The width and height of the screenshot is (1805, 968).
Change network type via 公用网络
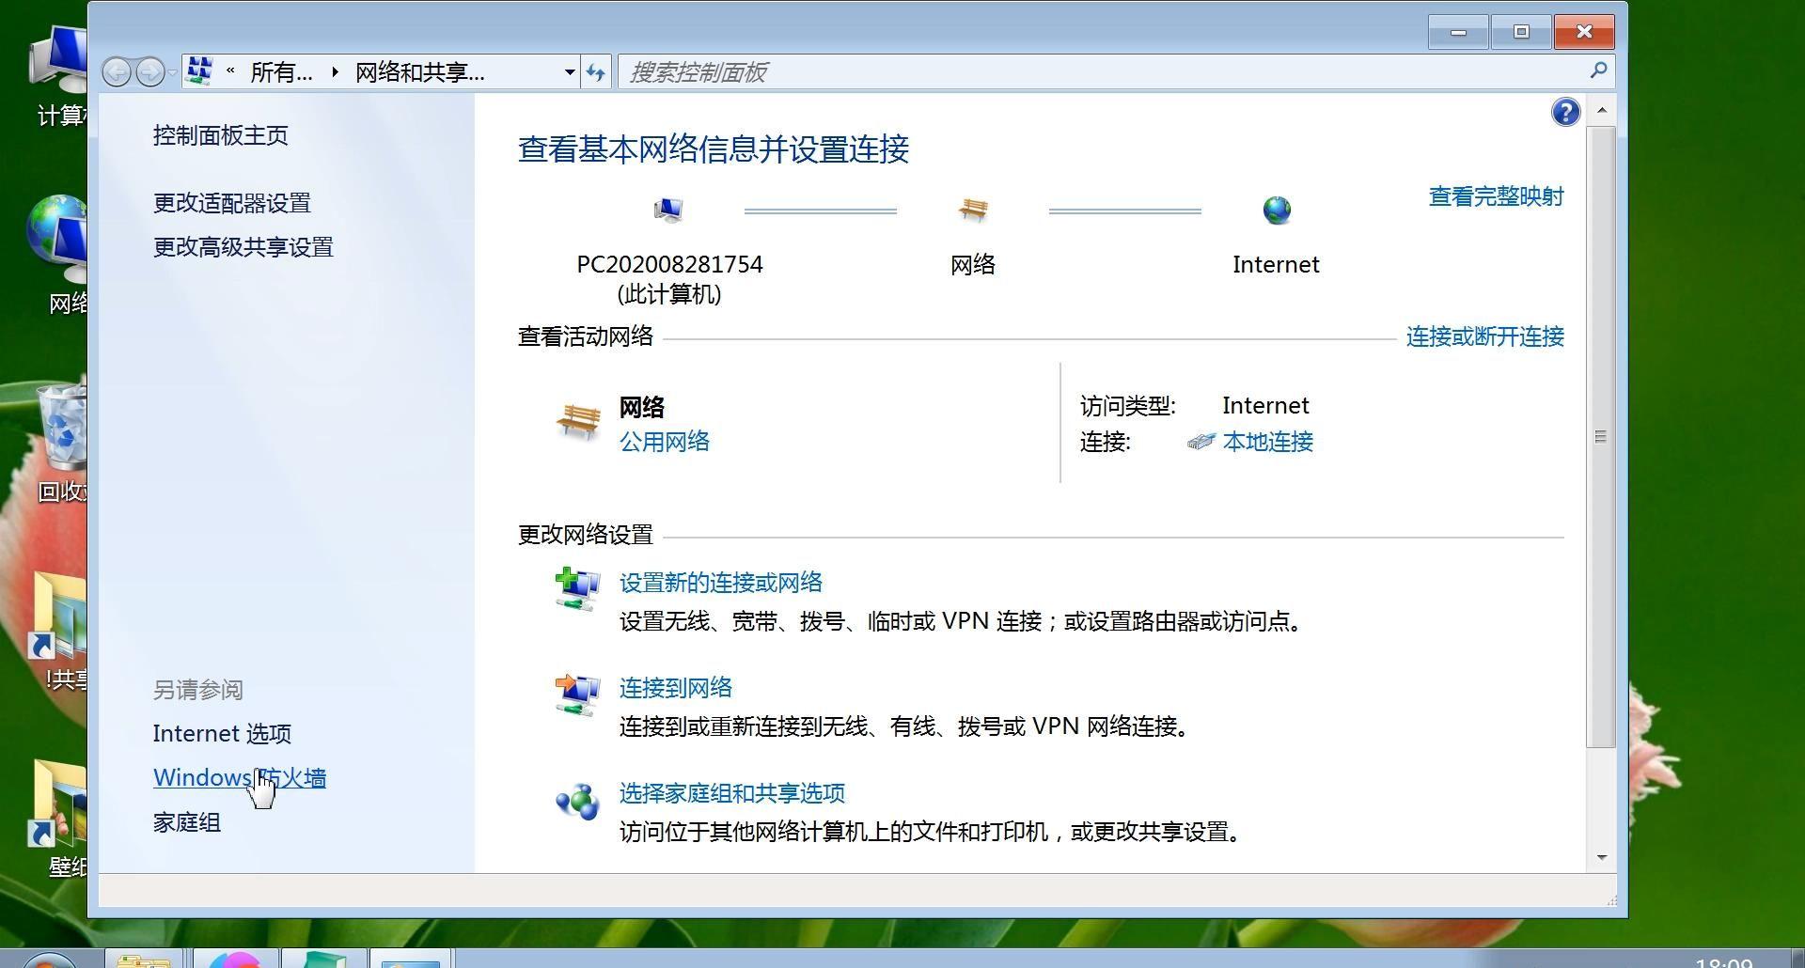(x=665, y=442)
